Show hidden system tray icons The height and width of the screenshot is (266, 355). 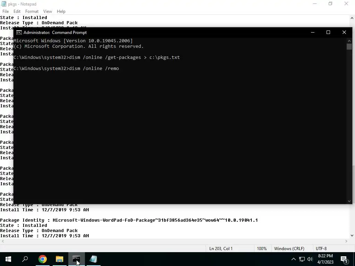(x=293, y=259)
